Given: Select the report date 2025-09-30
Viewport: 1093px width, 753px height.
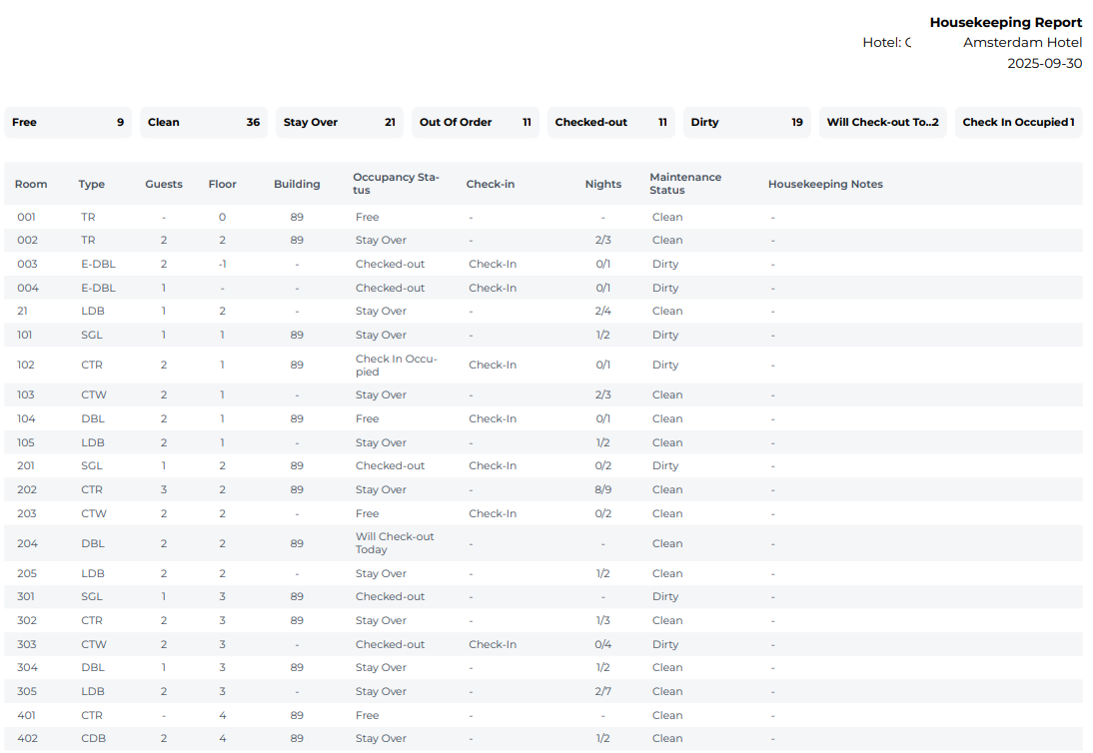Looking at the screenshot, I should coord(1044,63).
